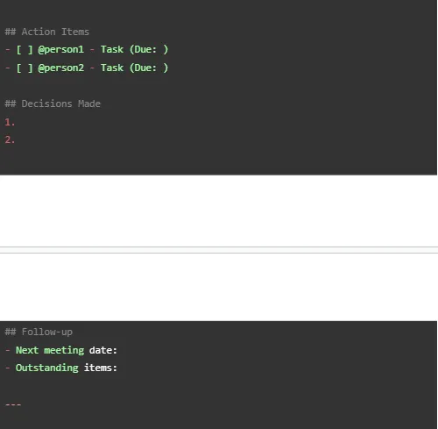The image size is (438, 429).
Task: Click the Action Items heading line
Action: [x=47, y=32]
